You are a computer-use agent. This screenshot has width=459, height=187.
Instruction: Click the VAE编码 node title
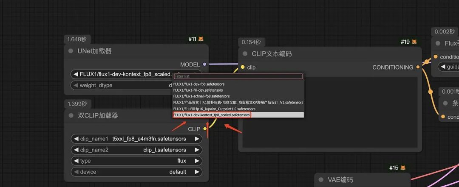(x=340, y=179)
